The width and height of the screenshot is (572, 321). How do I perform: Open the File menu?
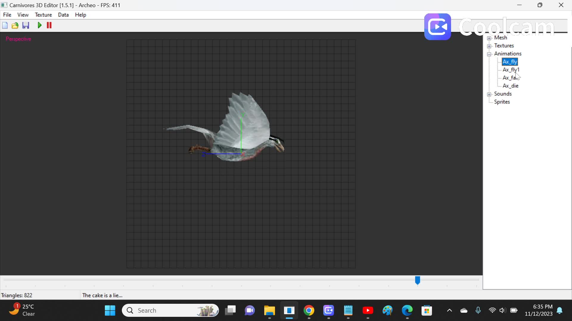click(x=7, y=15)
